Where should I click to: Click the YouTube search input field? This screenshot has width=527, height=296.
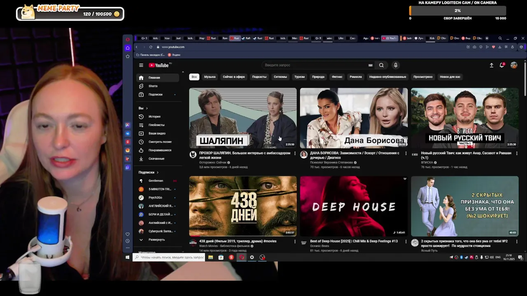tap(315, 65)
